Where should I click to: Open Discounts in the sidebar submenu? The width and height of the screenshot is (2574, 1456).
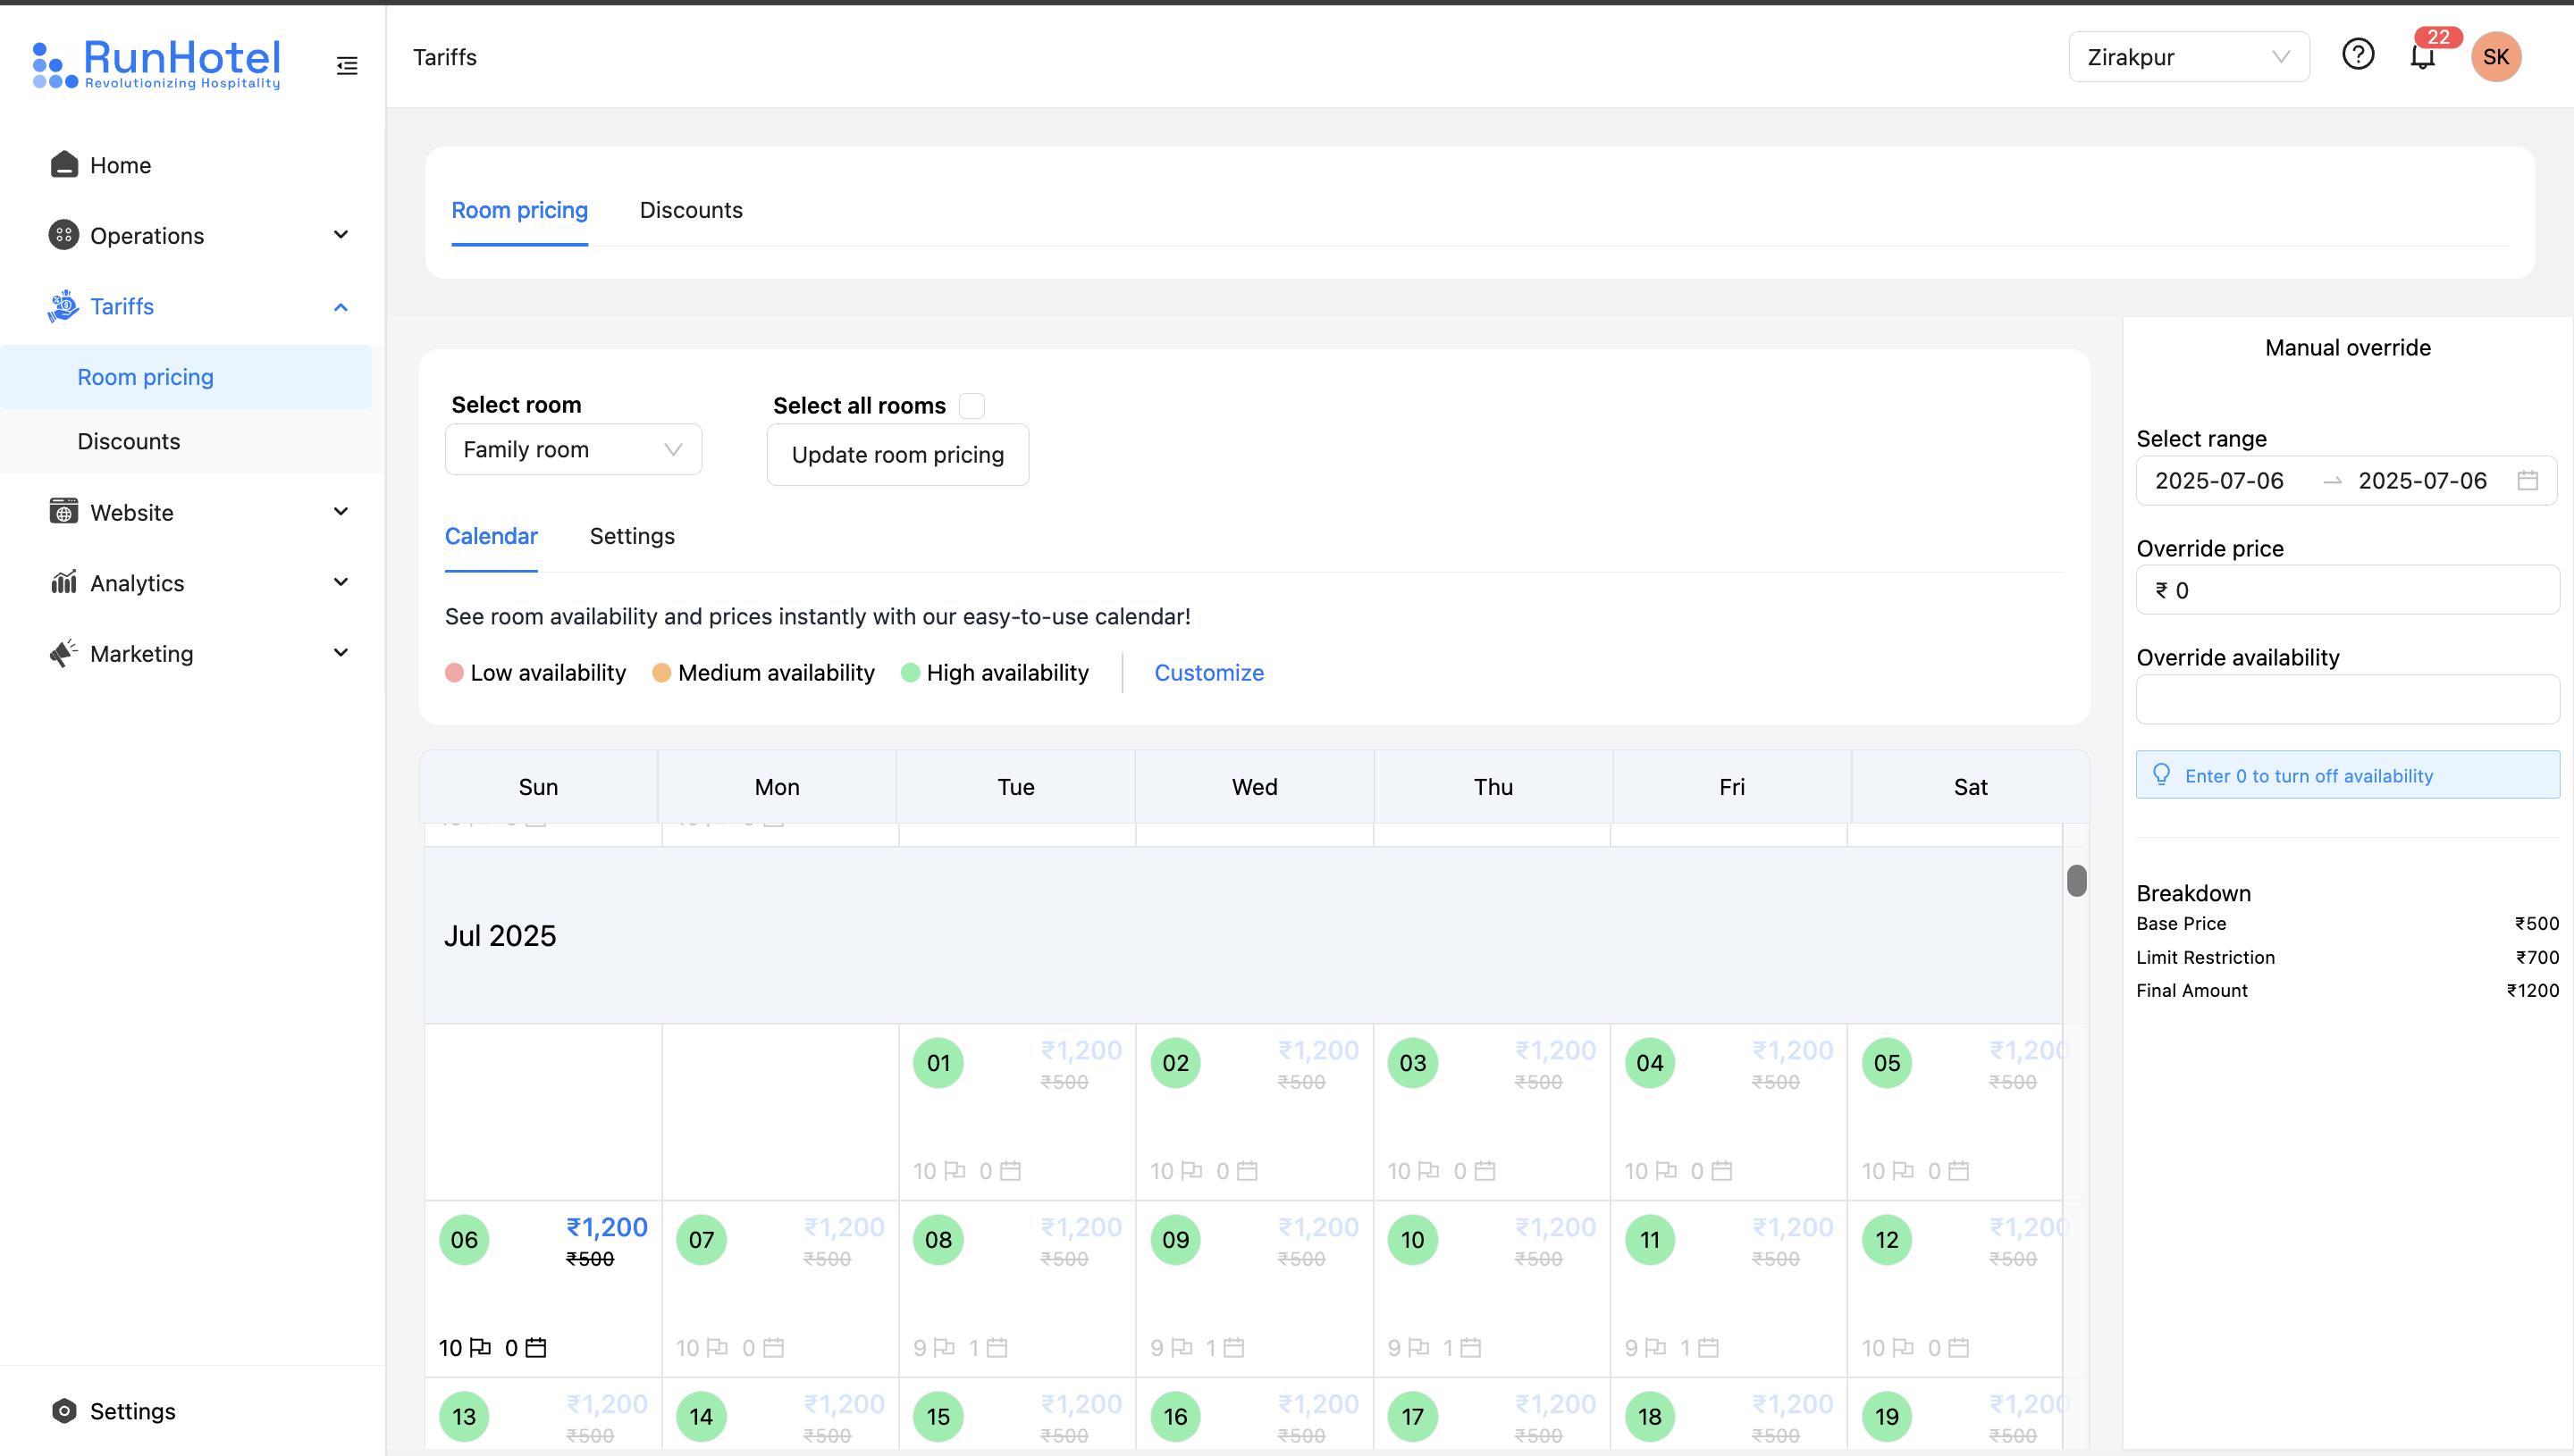click(186, 442)
